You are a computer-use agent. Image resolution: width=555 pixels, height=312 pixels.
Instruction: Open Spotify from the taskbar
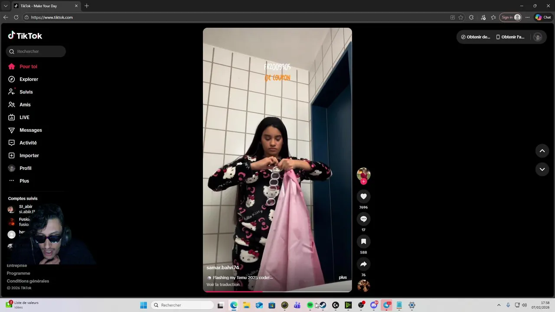click(310, 305)
